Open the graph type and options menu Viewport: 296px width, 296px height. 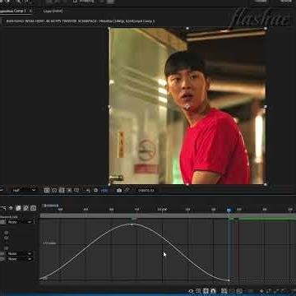pos(198,291)
